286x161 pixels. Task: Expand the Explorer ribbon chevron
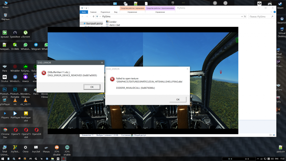click(x=271, y=12)
